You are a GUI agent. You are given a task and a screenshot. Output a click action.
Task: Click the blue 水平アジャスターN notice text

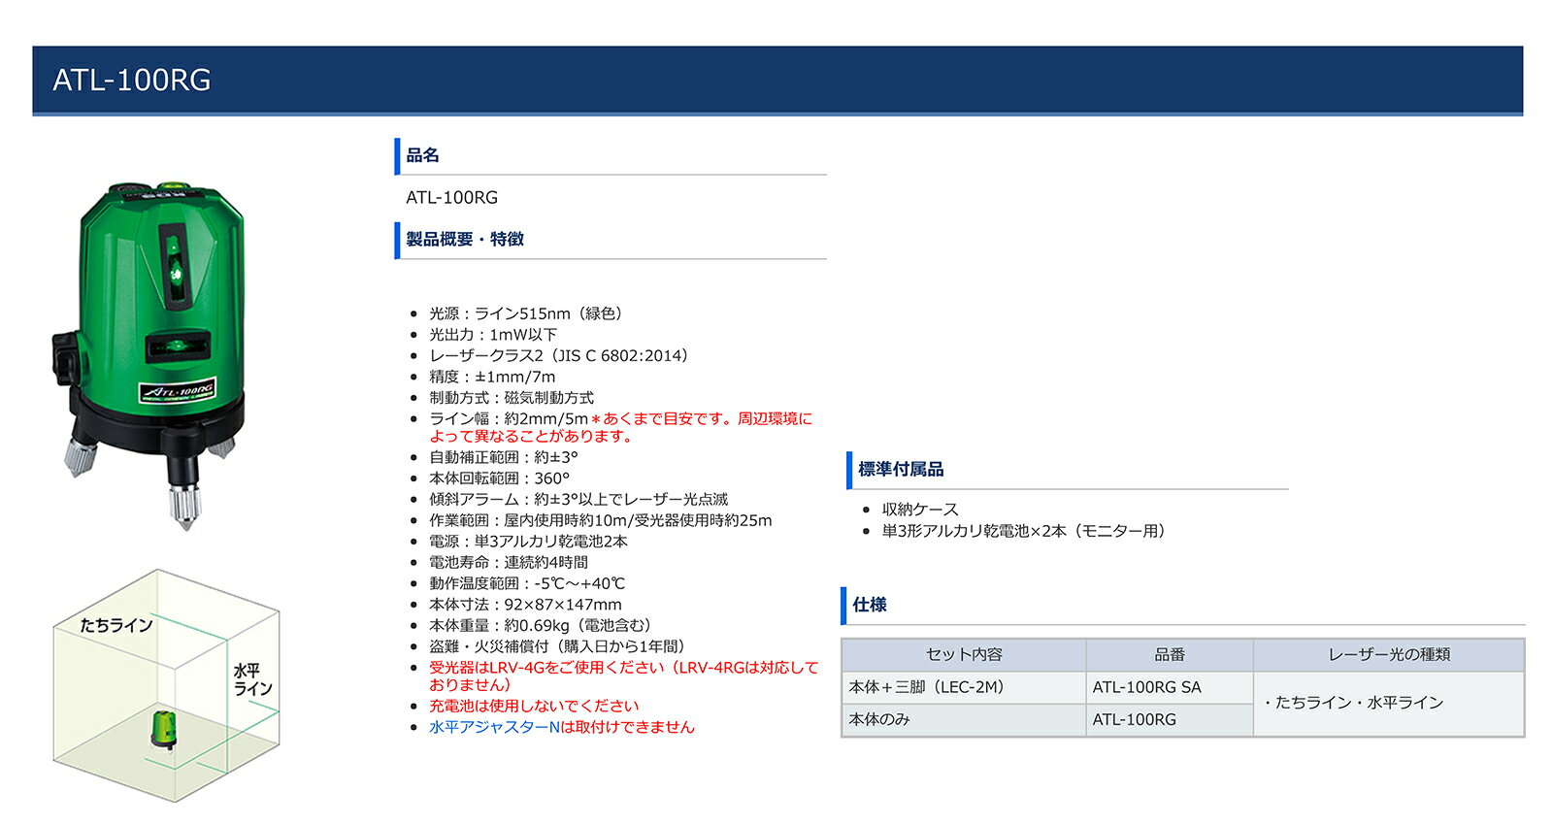tap(562, 727)
